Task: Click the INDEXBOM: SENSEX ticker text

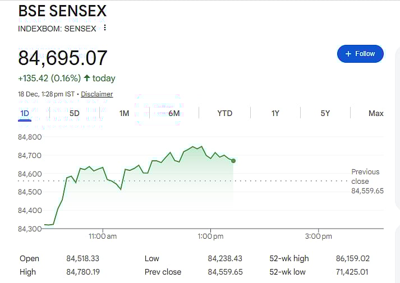Action: tap(57, 28)
